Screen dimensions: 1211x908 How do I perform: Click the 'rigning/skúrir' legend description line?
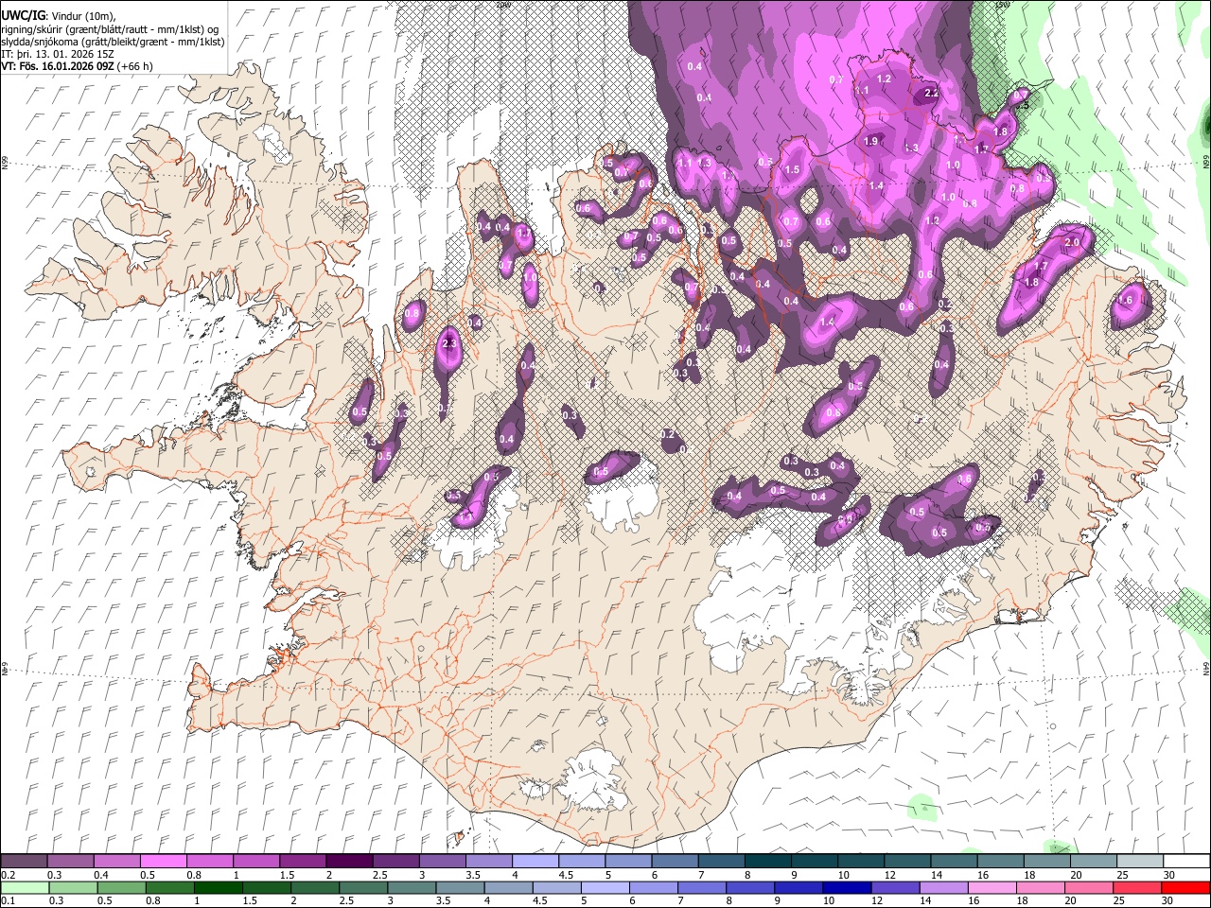110,29
